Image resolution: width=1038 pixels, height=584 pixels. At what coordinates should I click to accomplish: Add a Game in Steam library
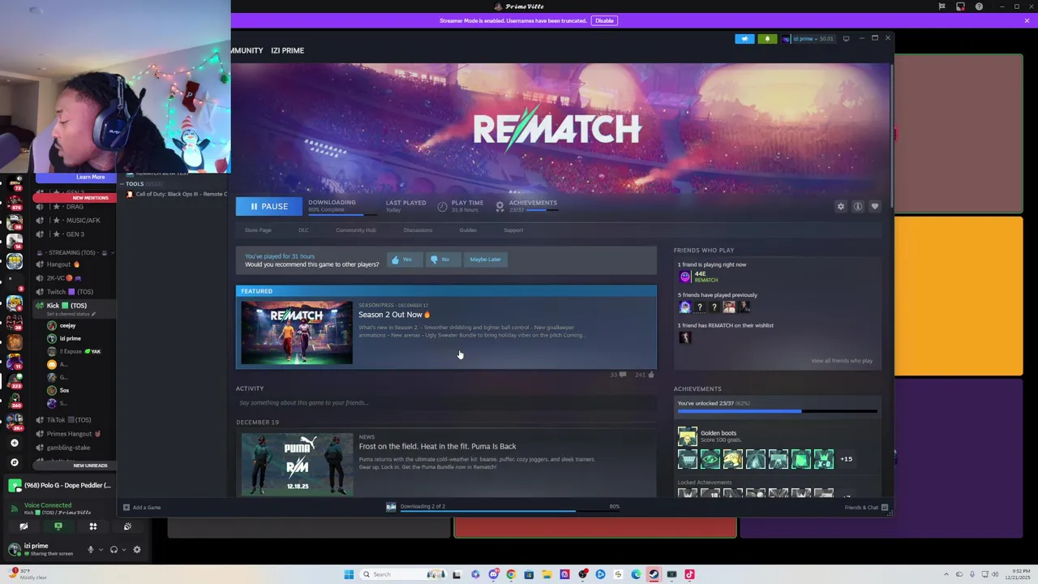[x=142, y=508]
